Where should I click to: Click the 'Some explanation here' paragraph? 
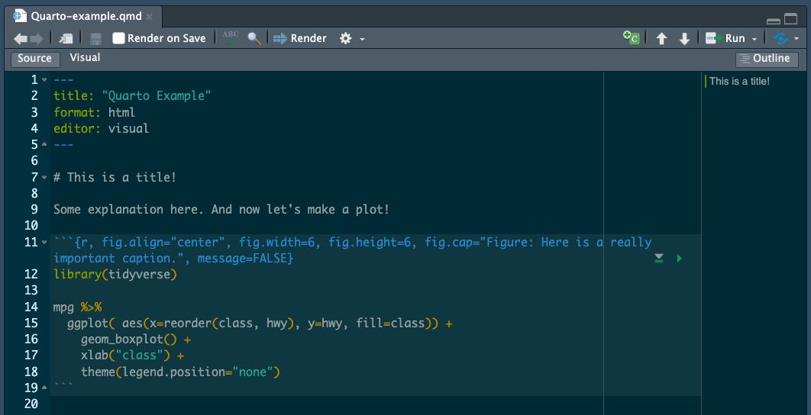(221, 209)
